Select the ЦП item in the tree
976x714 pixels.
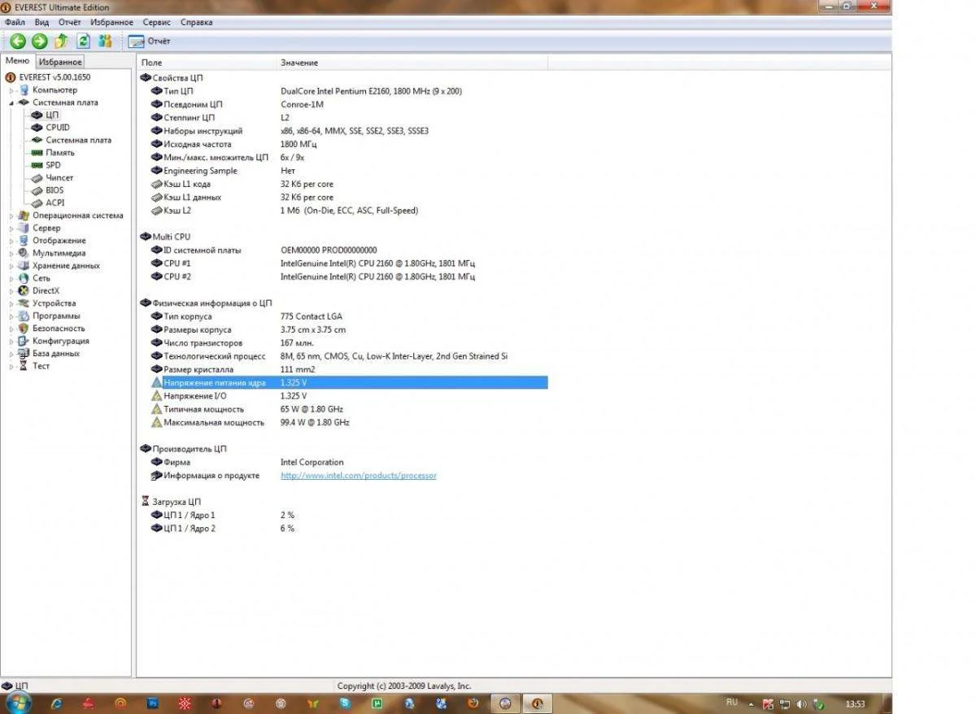click(52, 115)
